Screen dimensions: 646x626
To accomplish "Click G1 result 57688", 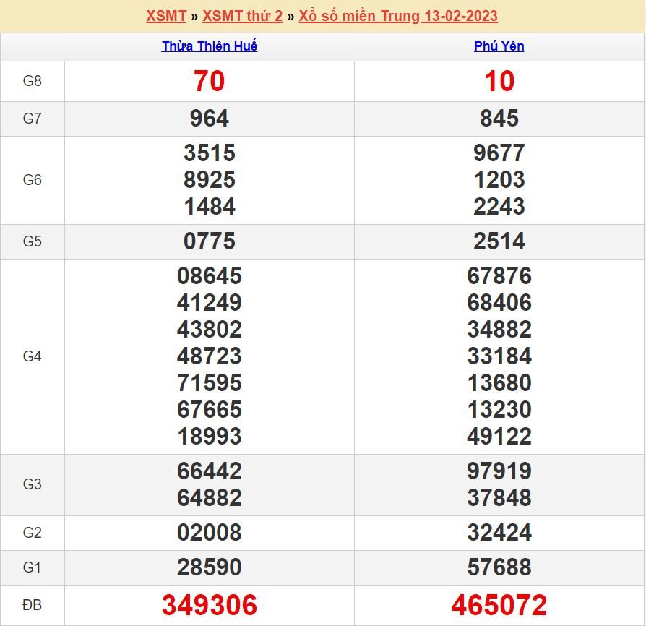I will 499,567.
